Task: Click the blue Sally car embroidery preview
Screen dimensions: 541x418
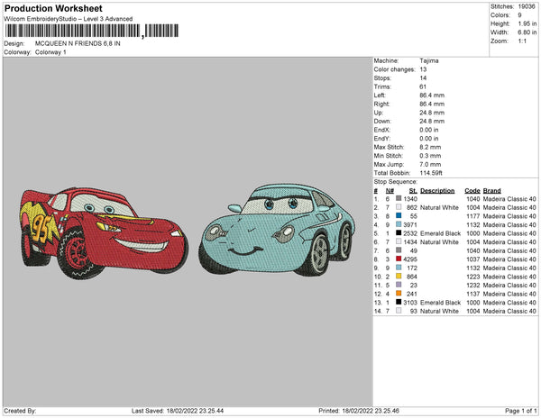Action: [277, 230]
